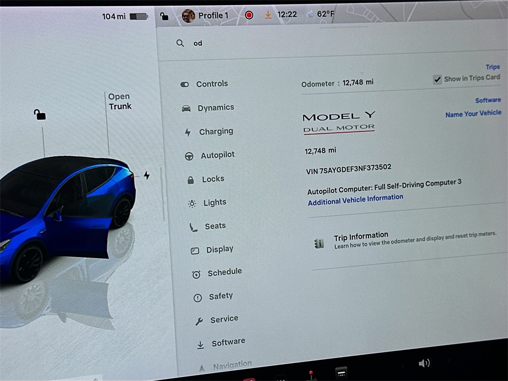This screenshot has width=508, height=381.
Task: Select the Autopilot steering wheel icon
Action: tap(190, 155)
